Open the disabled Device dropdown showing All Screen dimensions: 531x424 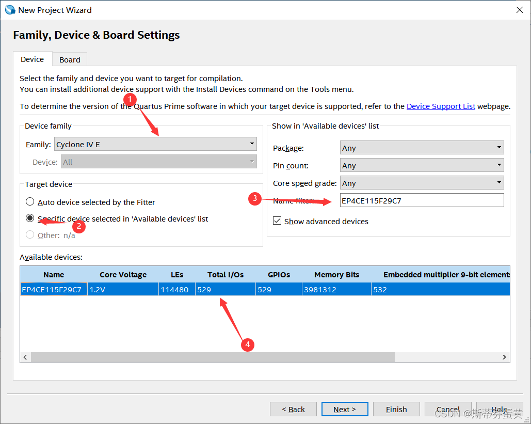(159, 162)
